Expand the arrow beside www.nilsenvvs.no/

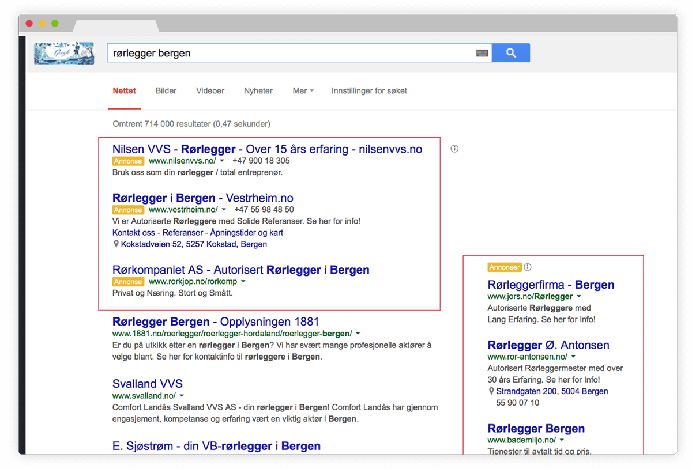(222, 161)
